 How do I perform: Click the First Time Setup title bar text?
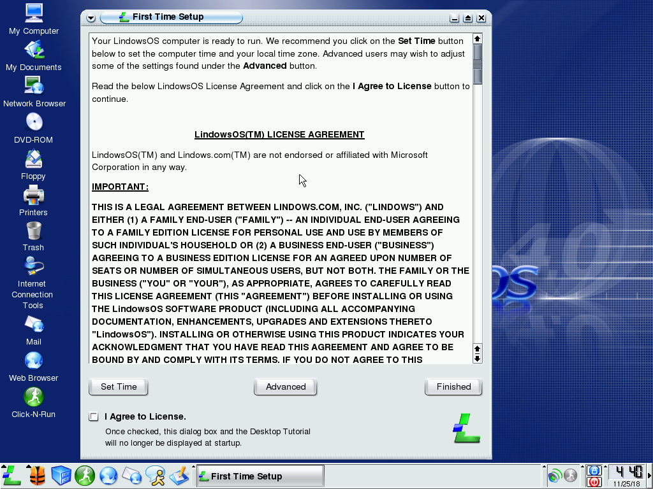tap(168, 17)
